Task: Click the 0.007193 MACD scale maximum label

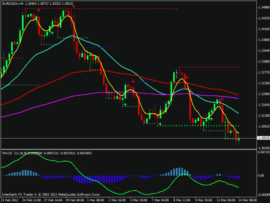Action: tap(264, 152)
